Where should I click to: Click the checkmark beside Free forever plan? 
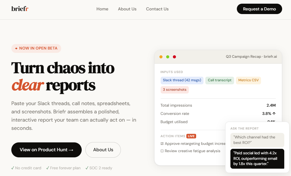[47, 168]
